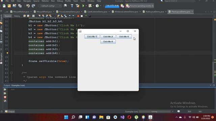This screenshot has width=216, height=121.
Task: Click the notifications speech bubble icon
Action: 179,111
